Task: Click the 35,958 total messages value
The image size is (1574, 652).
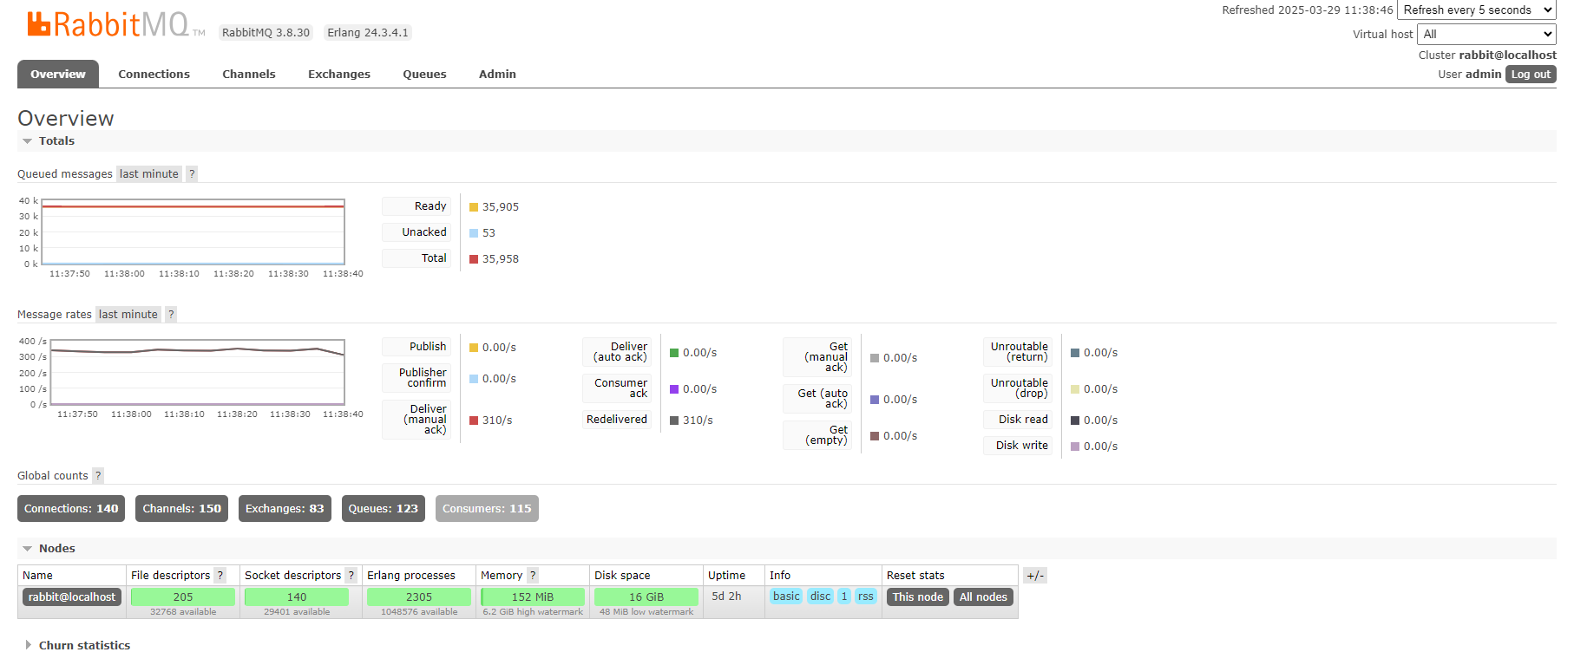Action: coord(501,259)
